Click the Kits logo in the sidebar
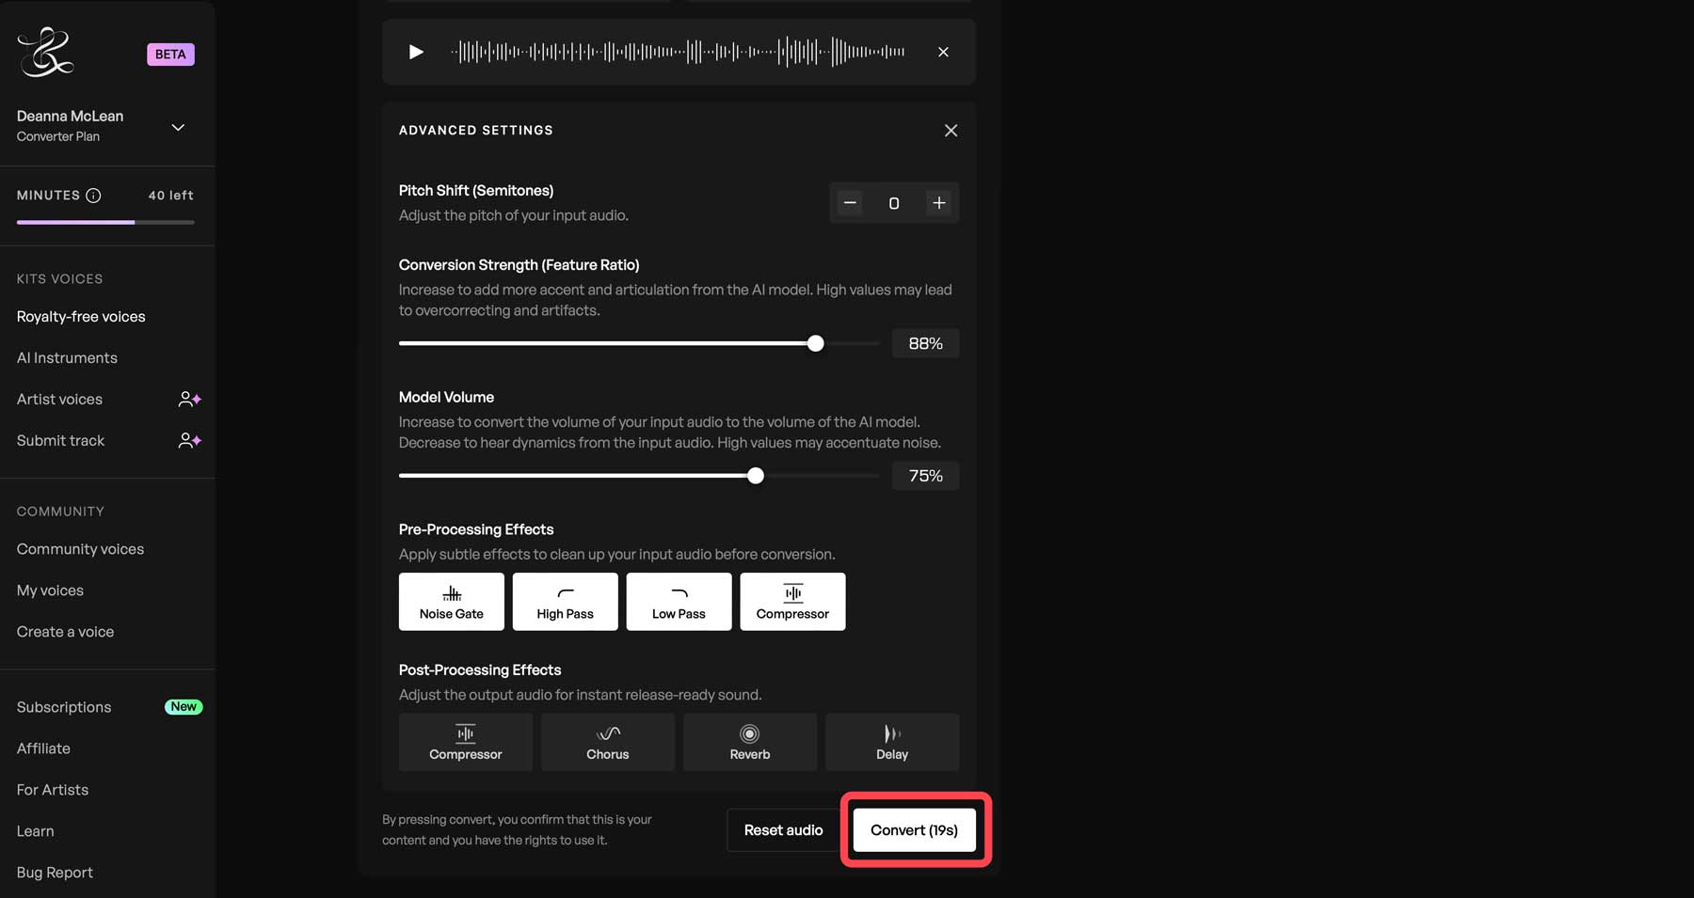 click(x=47, y=54)
